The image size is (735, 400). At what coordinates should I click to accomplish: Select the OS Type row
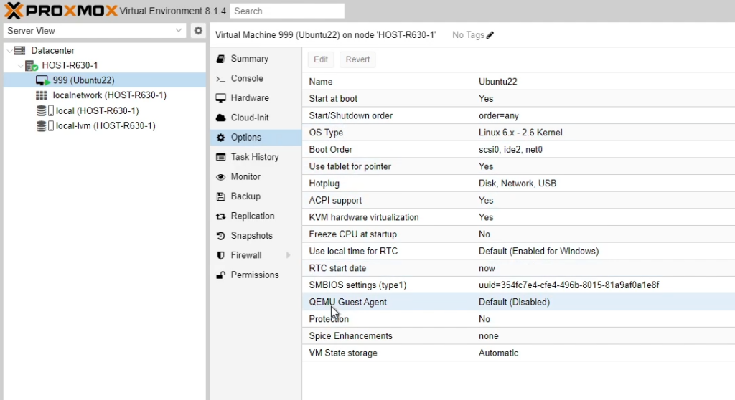[518, 133]
